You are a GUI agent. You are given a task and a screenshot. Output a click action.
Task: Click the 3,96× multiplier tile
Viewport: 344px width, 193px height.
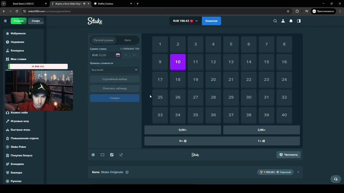tap(261, 130)
